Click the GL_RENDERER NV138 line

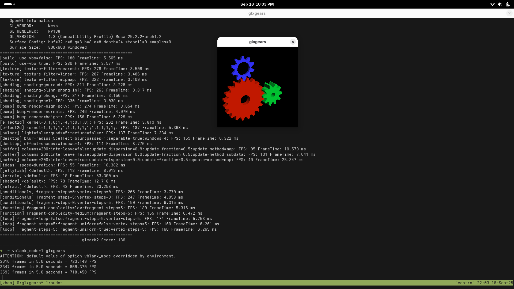pos(35,31)
